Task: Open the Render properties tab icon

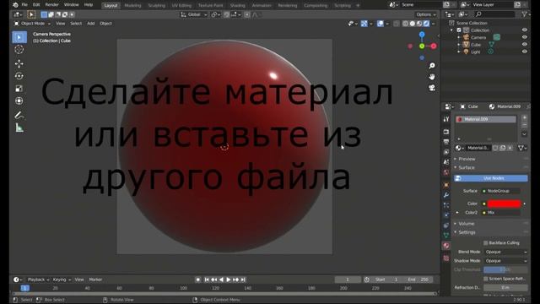Action: (x=446, y=132)
